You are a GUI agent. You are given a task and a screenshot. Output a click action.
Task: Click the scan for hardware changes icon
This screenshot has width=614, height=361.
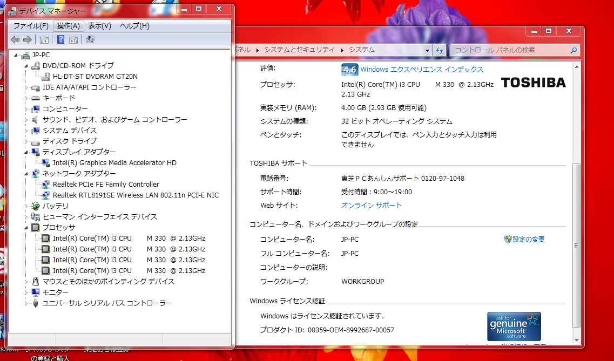[x=90, y=39]
